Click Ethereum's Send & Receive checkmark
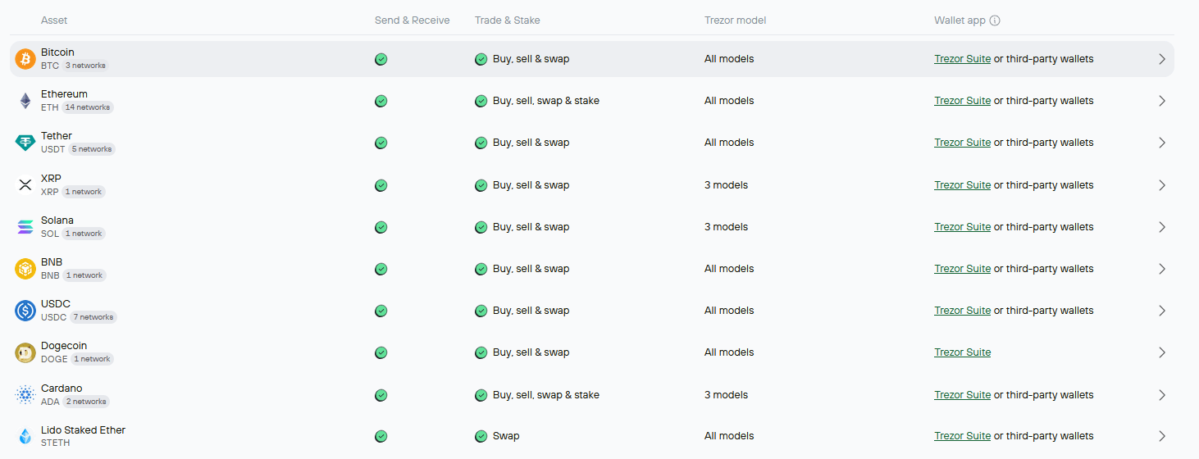This screenshot has width=1199, height=459. click(381, 101)
